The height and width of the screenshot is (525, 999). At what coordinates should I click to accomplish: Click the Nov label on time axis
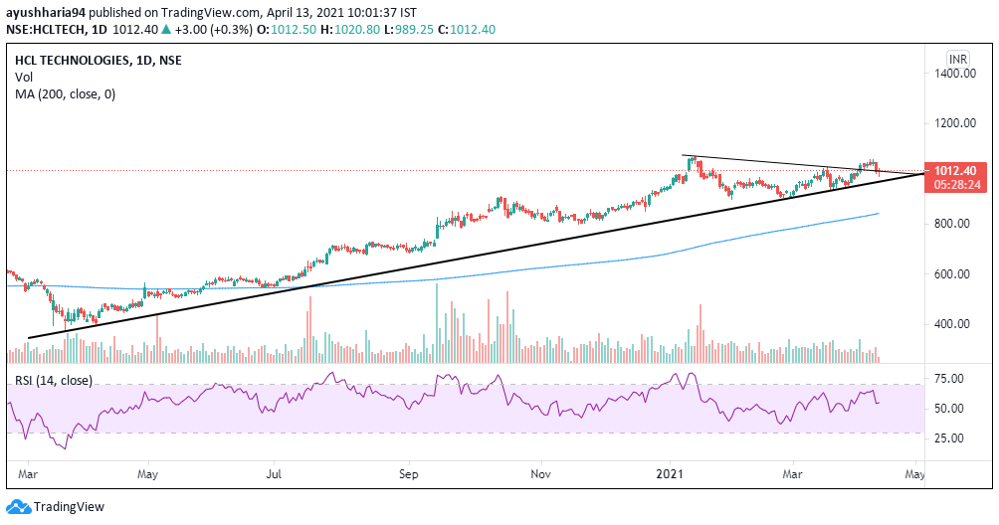coord(541,474)
